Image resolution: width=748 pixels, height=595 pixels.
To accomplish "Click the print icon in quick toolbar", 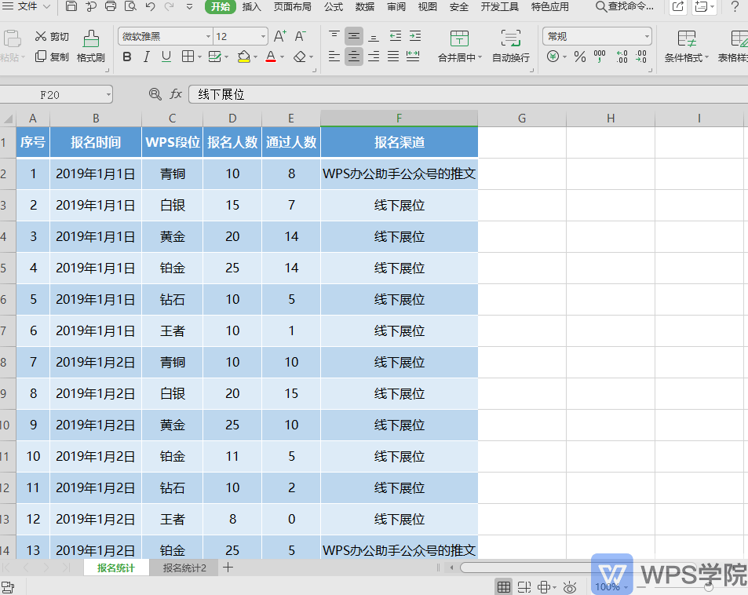I will [x=110, y=6].
